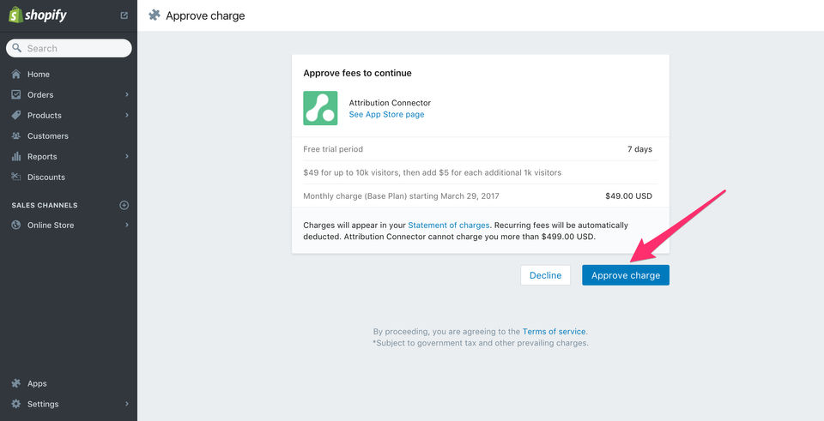The width and height of the screenshot is (824, 421).
Task: Go to Online Store sales channel
Action: tap(50, 226)
